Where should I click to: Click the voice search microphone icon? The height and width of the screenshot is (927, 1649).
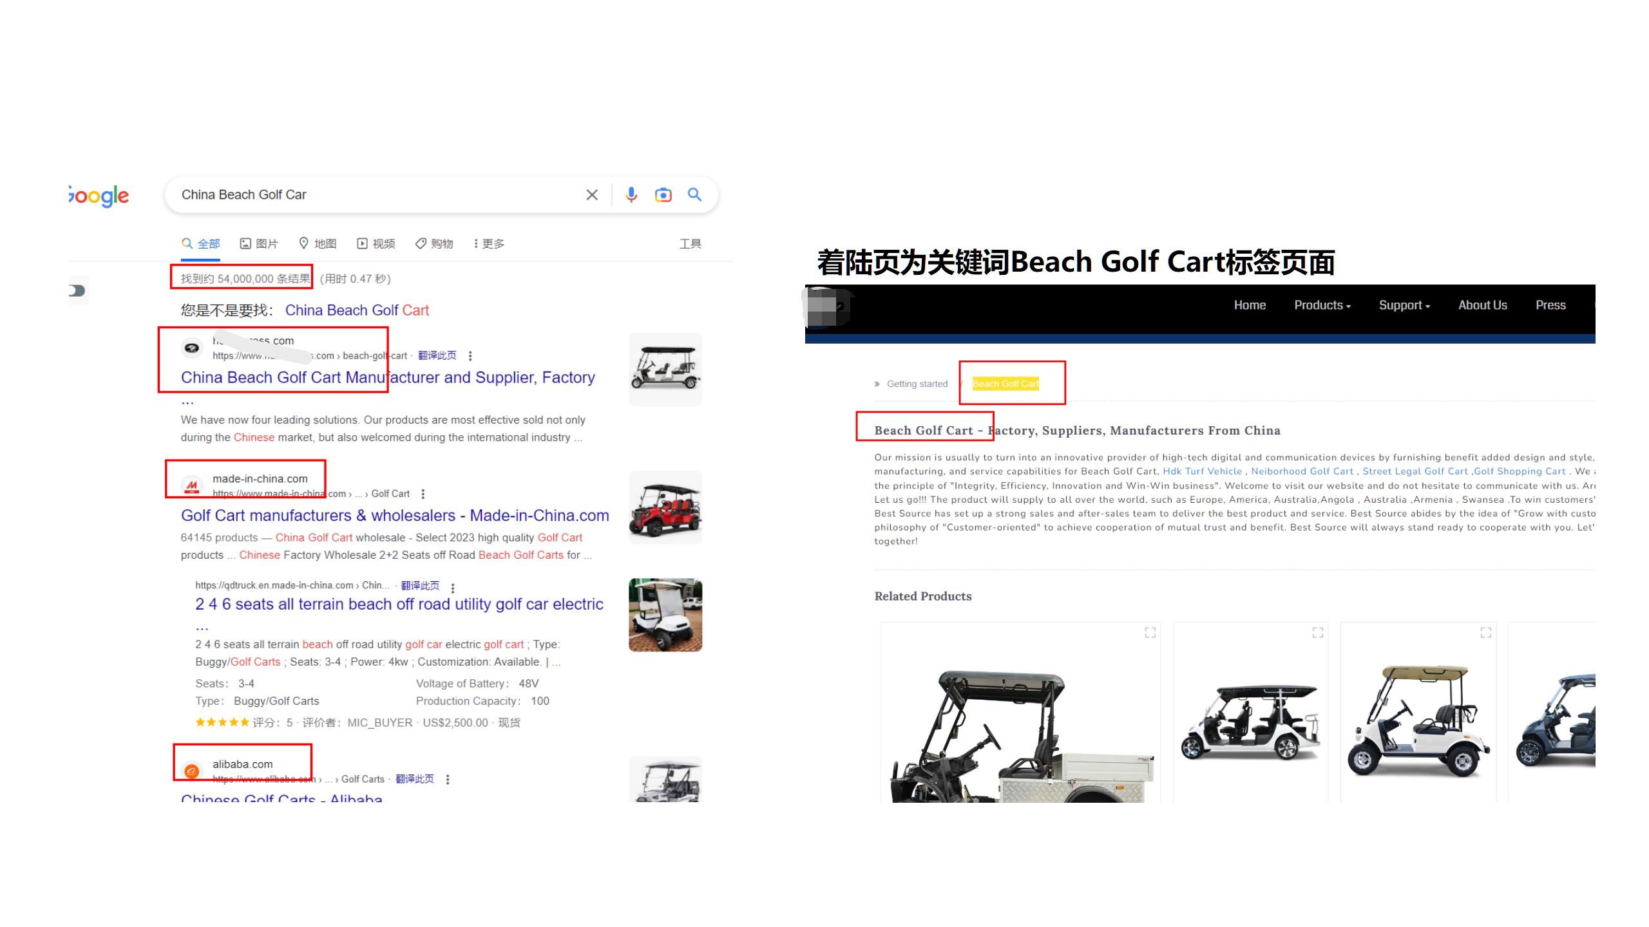point(631,194)
